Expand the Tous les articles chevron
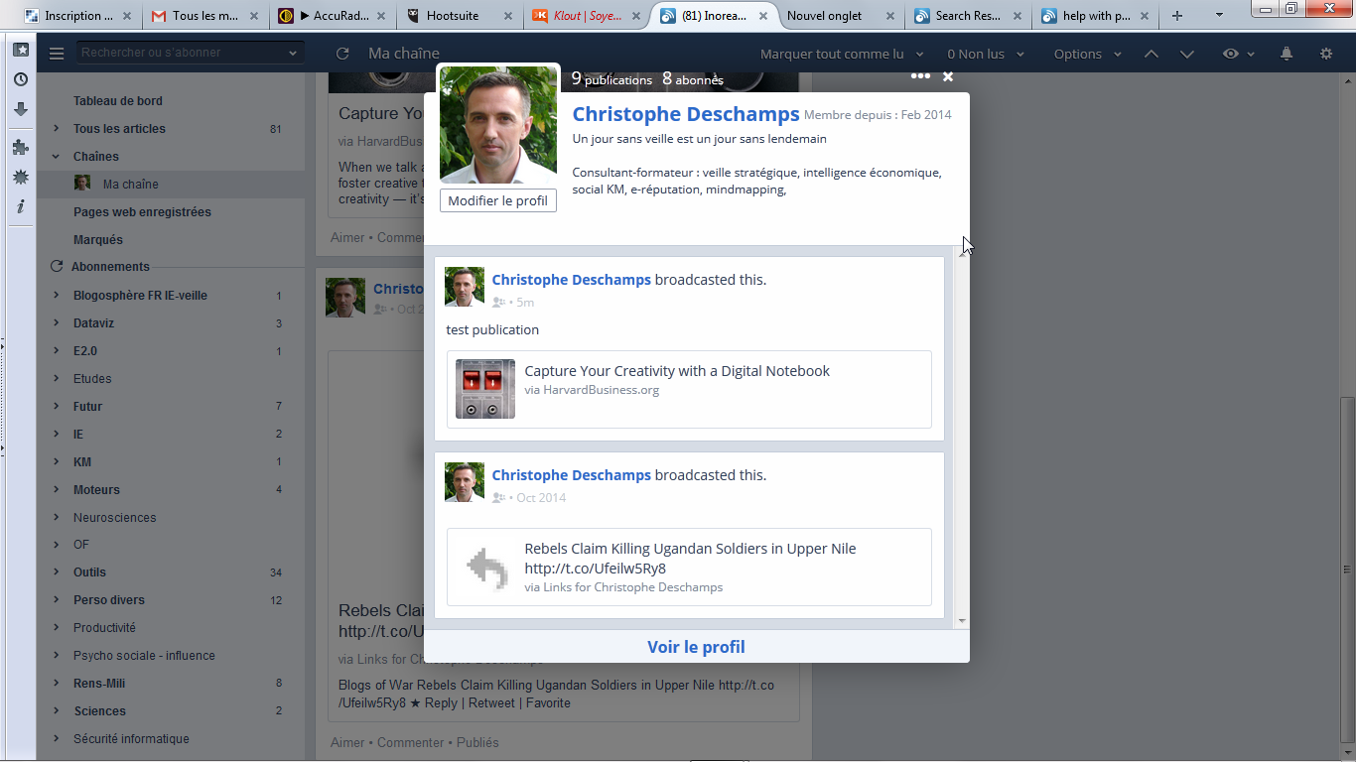 point(57,128)
